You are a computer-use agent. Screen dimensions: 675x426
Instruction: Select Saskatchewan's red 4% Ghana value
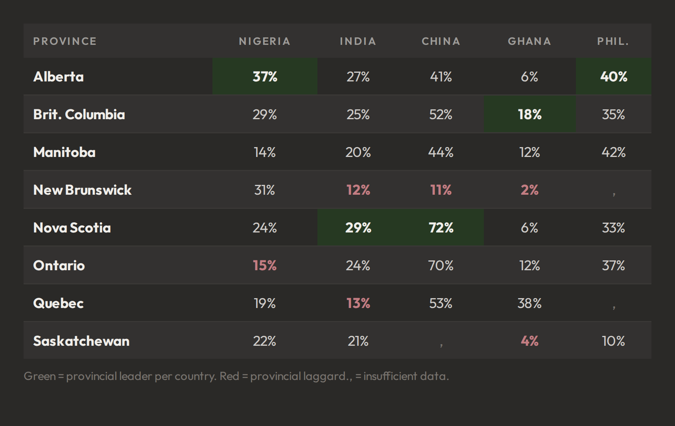pyautogui.click(x=529, y=341)
